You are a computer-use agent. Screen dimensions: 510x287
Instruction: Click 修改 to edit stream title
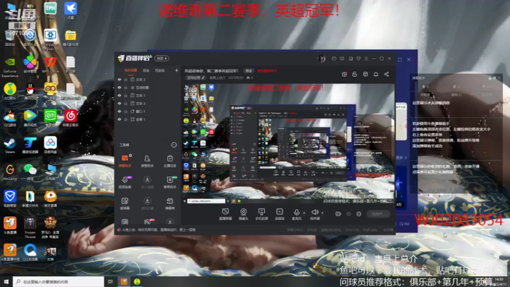[x=249, y=71]
